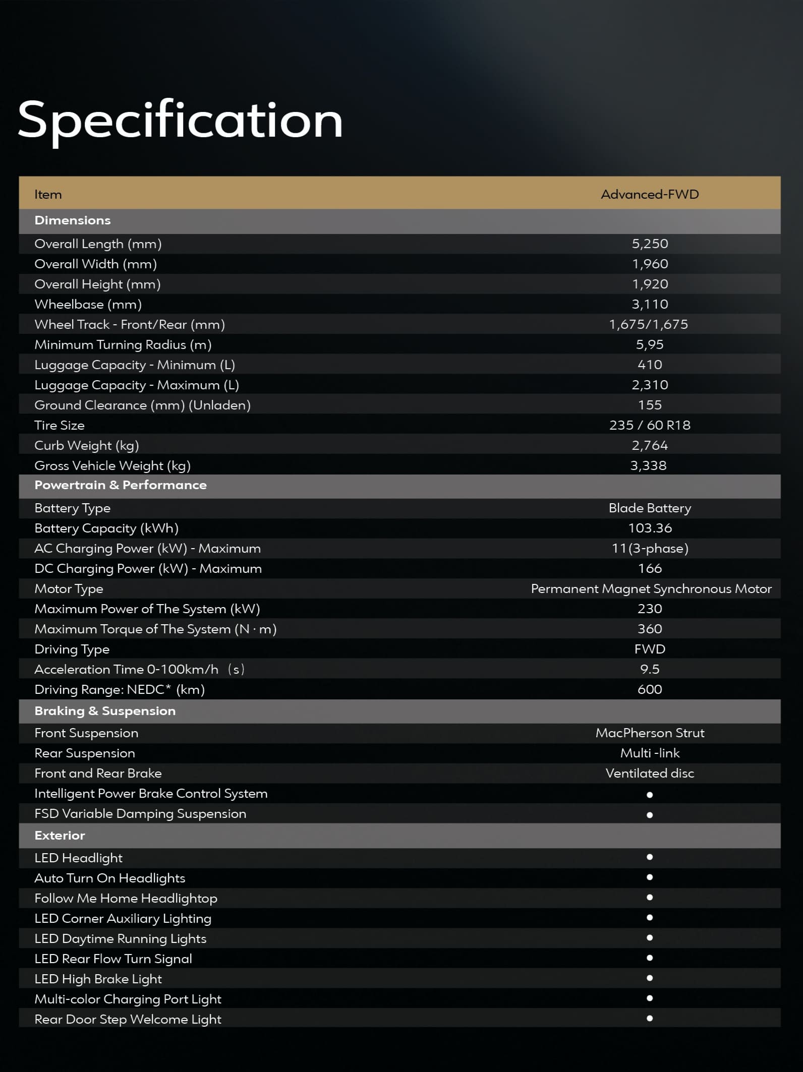Click the Auto Turn On Headlights bullet

pyautogui.click(x=650, y=877)
